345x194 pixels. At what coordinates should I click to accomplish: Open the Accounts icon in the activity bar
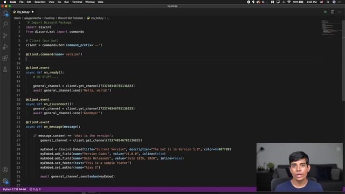[x=5, y=170]
